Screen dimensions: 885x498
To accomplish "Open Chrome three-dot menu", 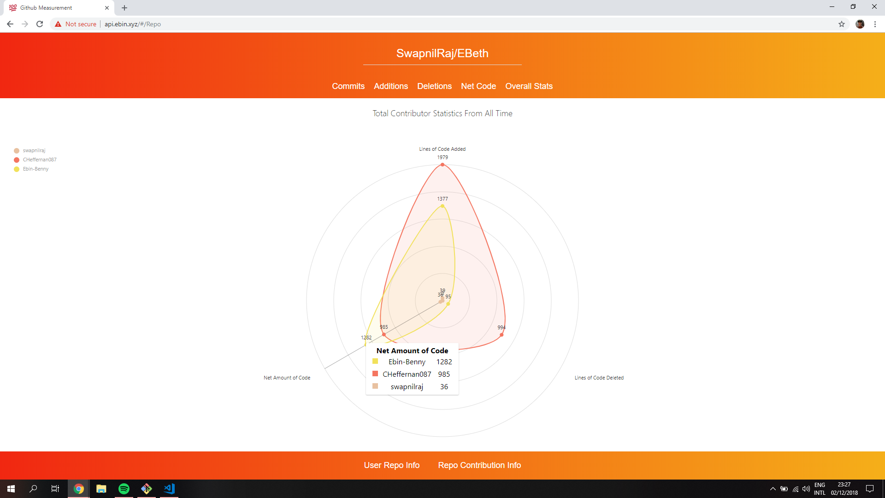I will 875,24.
